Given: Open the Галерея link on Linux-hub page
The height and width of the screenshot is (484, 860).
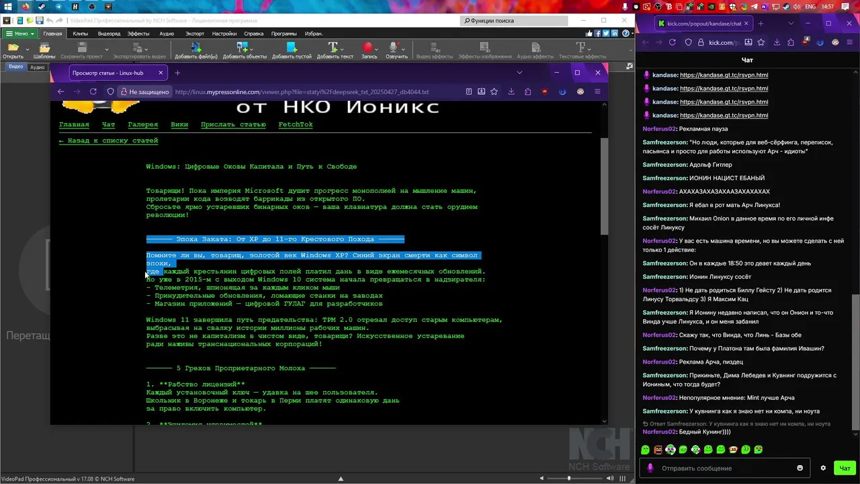Looking at the screenshot, I should (x=143, y=124).
